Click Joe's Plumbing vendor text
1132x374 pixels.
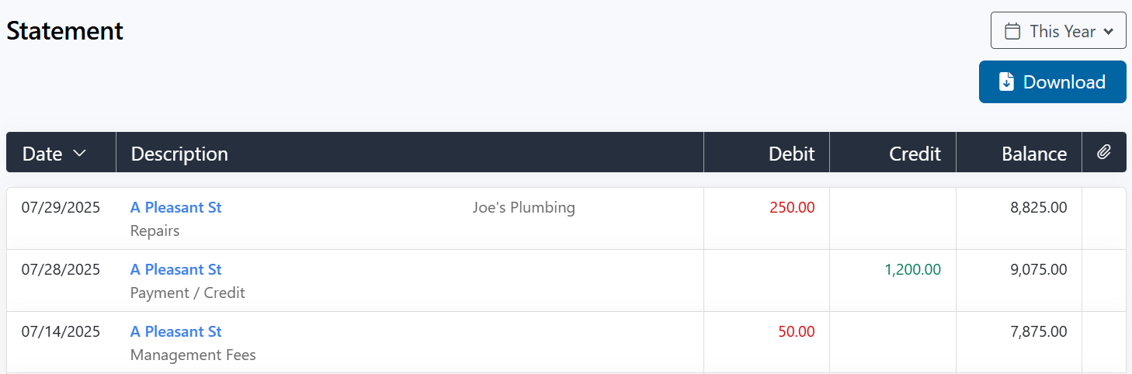coord(523,207)
